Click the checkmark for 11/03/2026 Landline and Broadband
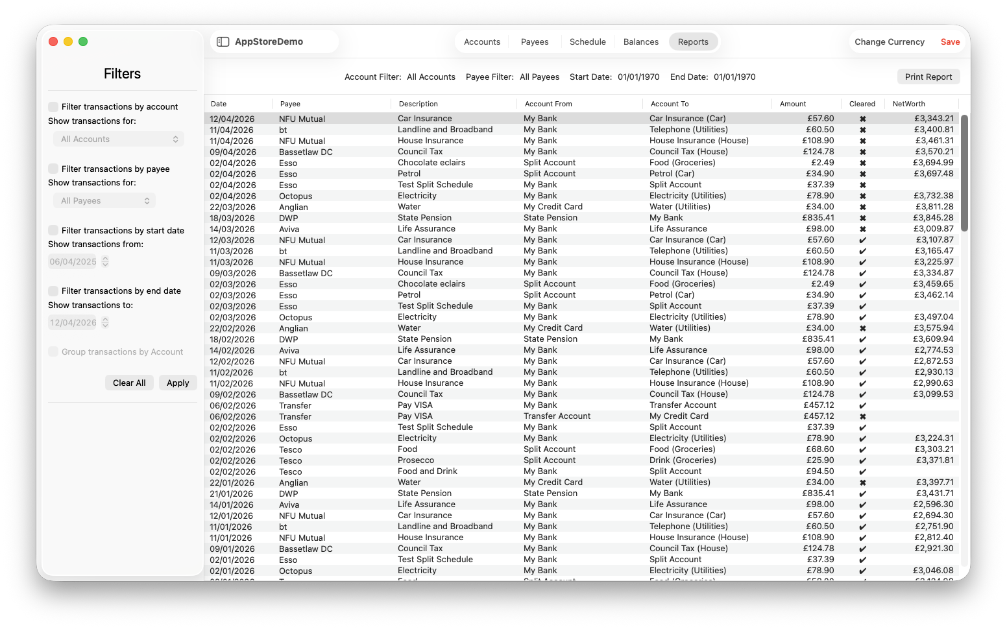Screen dimensions: 1007x629 click(x=863, y=251)
